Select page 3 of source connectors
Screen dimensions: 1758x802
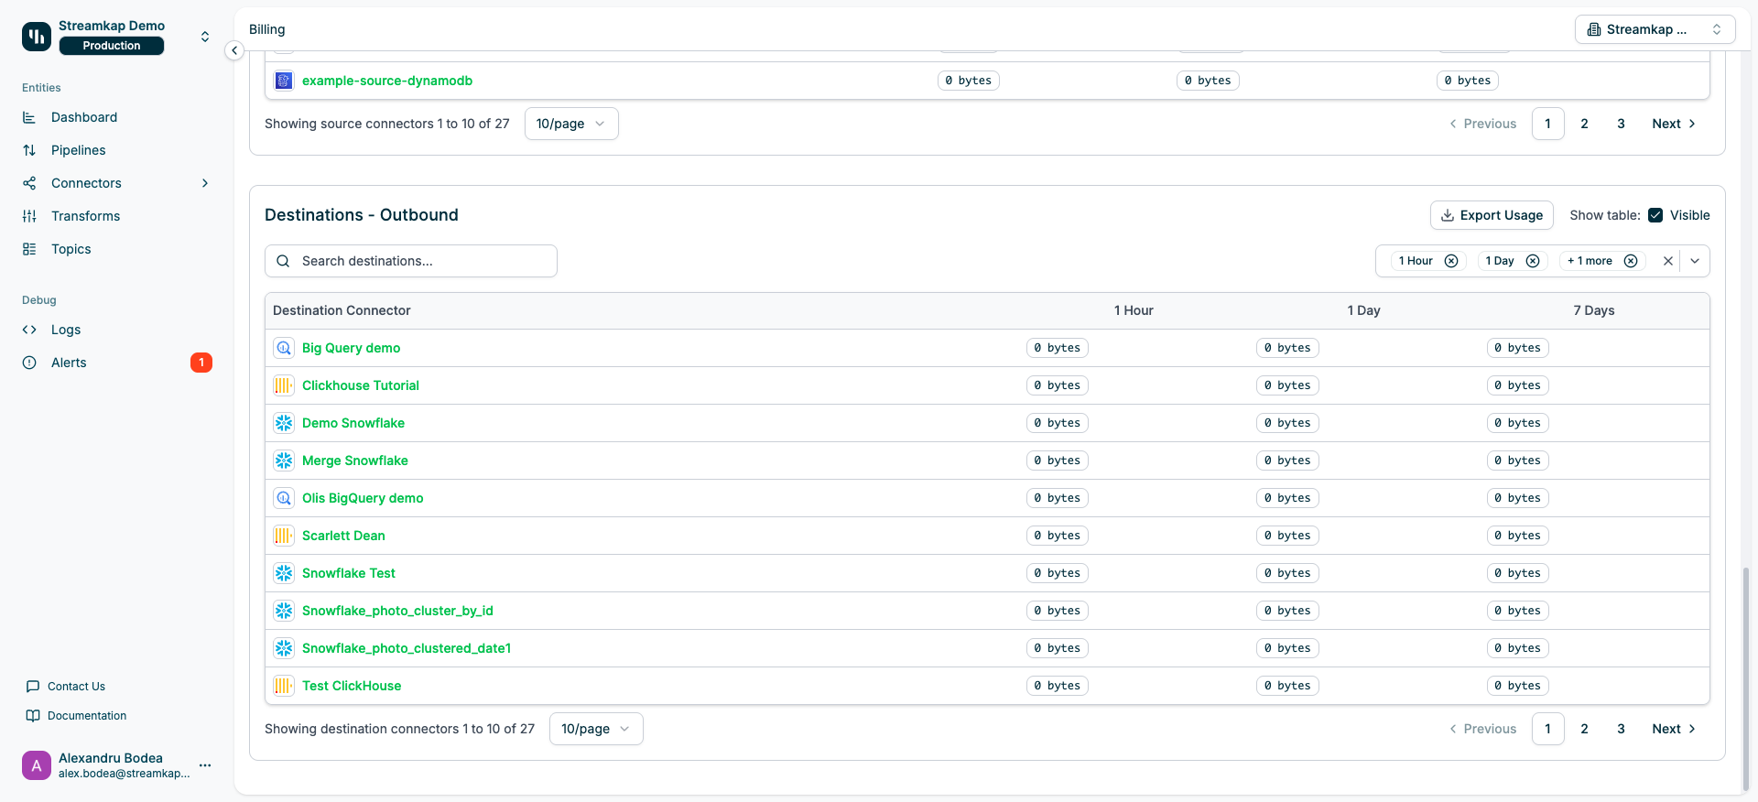pos(1622,124)
